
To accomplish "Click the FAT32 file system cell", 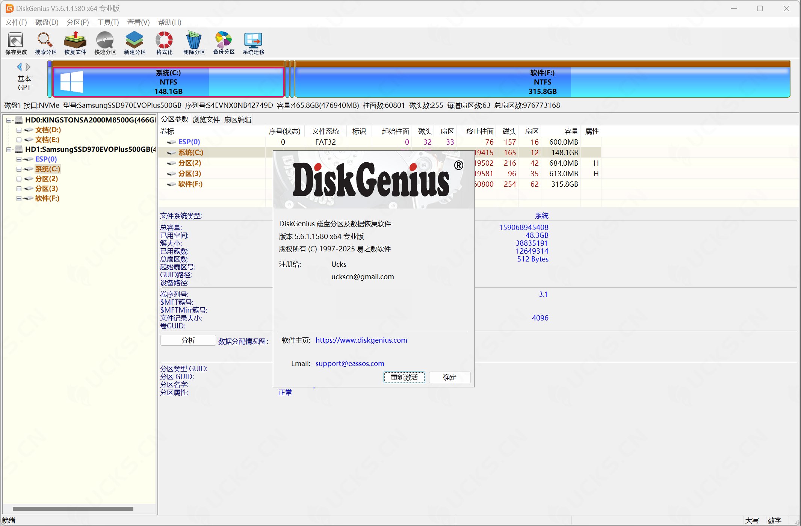I will pyautogui.click(x=325, y=142).
